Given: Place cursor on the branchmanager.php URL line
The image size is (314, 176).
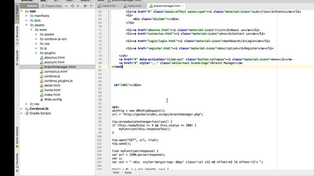Looking at the screenshot, I should (x=157, y=114).
